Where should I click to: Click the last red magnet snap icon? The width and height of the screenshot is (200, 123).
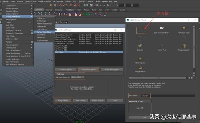pos(79,5)
